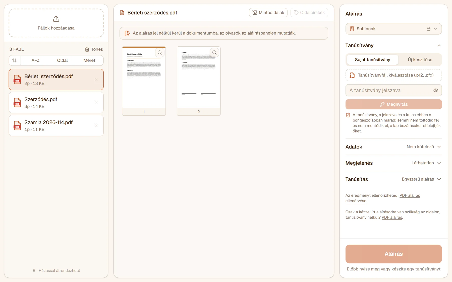452x282 pixels.
Task: Click the upload icon in Fájlok hozzáadása
Action: (x=56, y=19)
